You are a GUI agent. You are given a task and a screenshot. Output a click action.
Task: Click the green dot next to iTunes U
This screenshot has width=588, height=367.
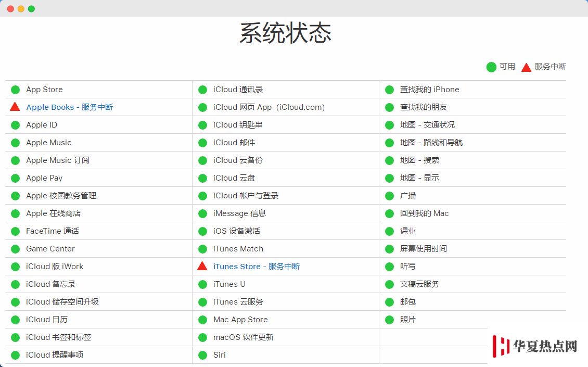pos(202,284)
